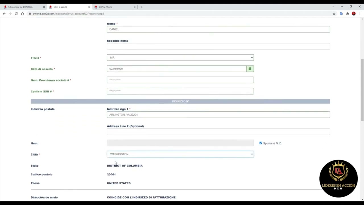364x205 pixels.
Task: Click the disabled Num. input field
Action: 180,143
